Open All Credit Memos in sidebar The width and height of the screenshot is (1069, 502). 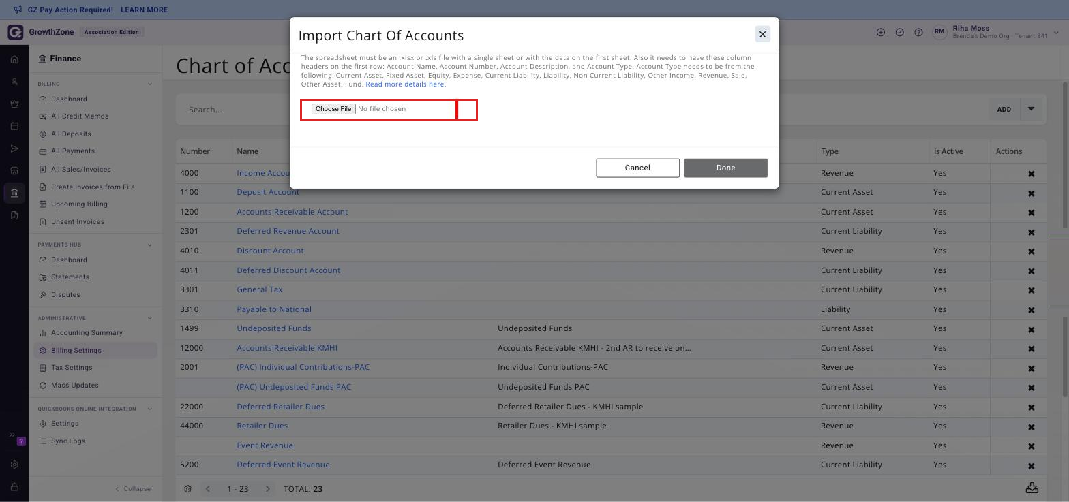(x=80, y=116)
